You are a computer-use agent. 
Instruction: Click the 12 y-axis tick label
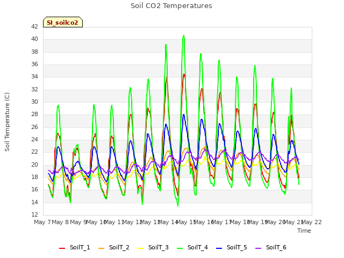(34, 214)
